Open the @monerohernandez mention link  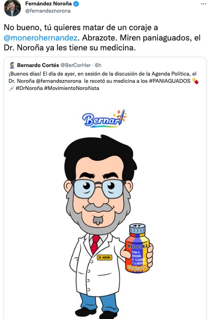tap(40, 38)
